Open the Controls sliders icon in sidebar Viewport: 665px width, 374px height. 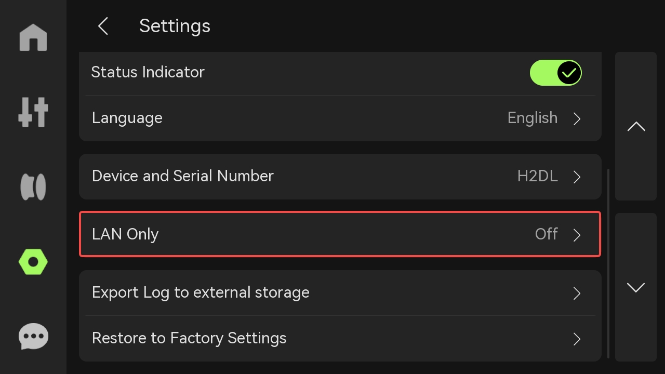tap(33, 112)
